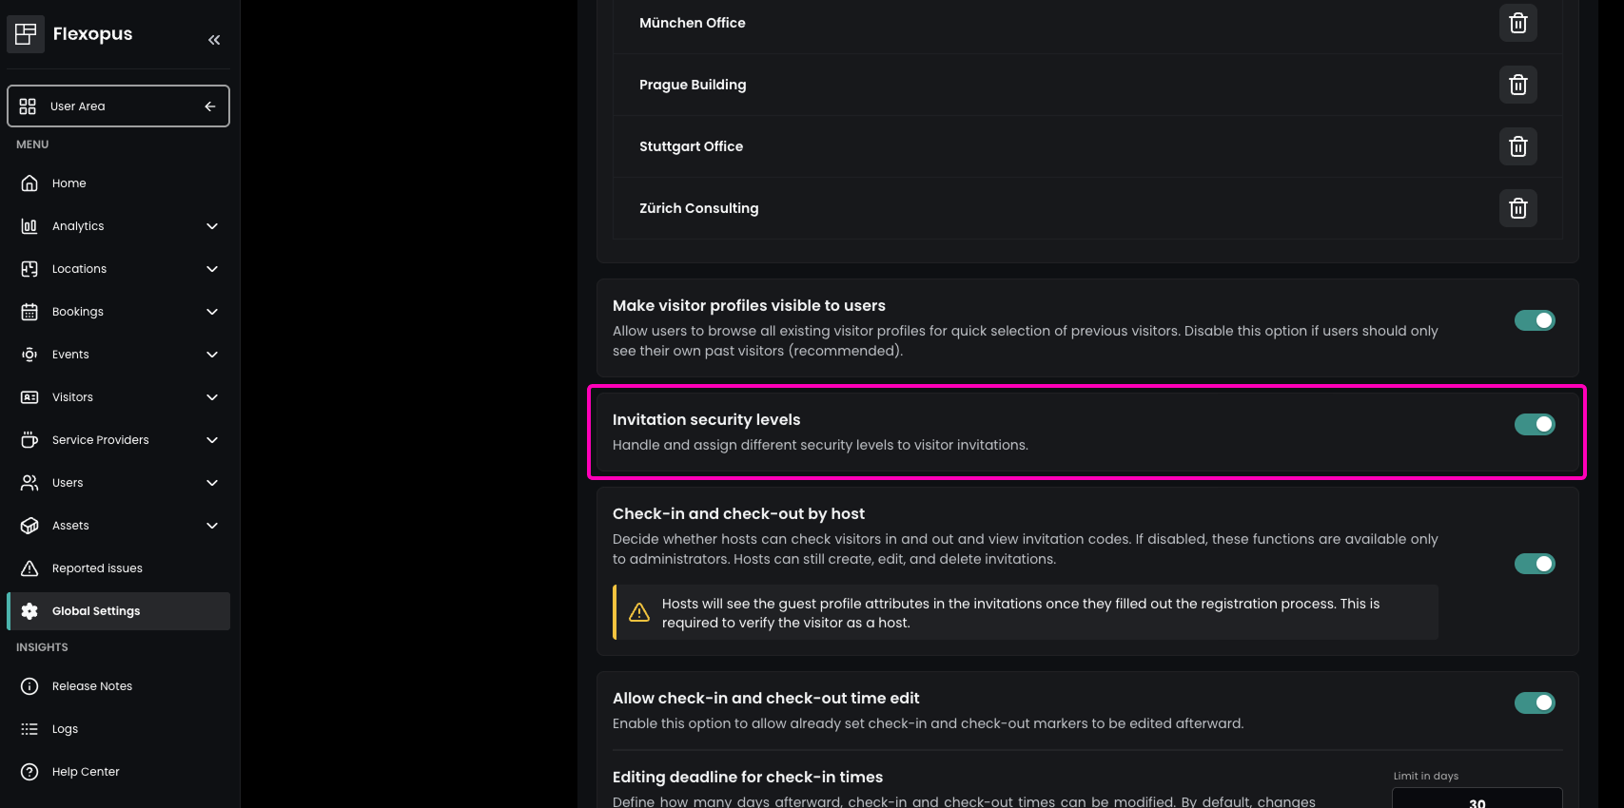Image resolution: width=1624 pixels, height=808 pixels.
Task: Collapse the sidebar with double-chevron icon
Action: 214,40
